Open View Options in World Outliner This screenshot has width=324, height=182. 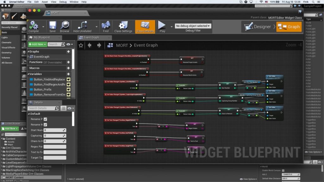314,152
